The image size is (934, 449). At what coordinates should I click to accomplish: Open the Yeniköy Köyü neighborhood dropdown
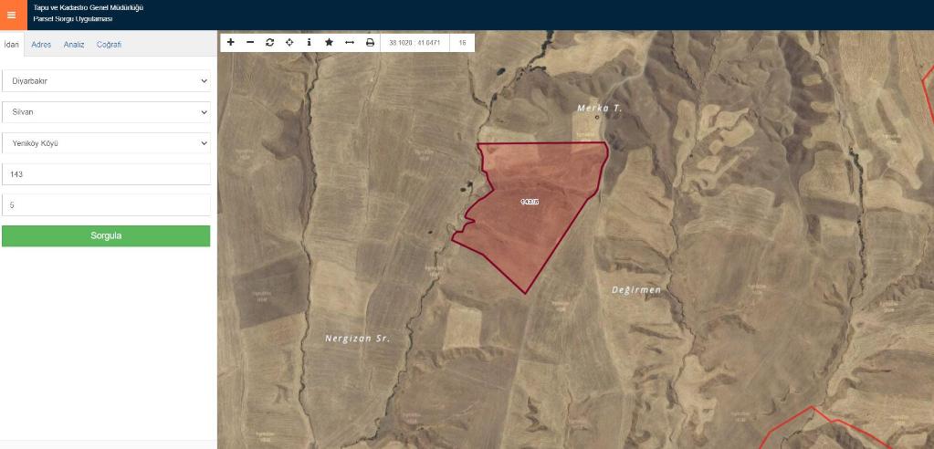coord(106,142)
